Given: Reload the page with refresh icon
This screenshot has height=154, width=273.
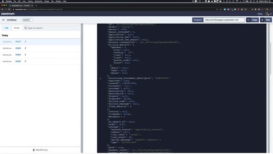Looking at the screenshot, I should point(9,9).
